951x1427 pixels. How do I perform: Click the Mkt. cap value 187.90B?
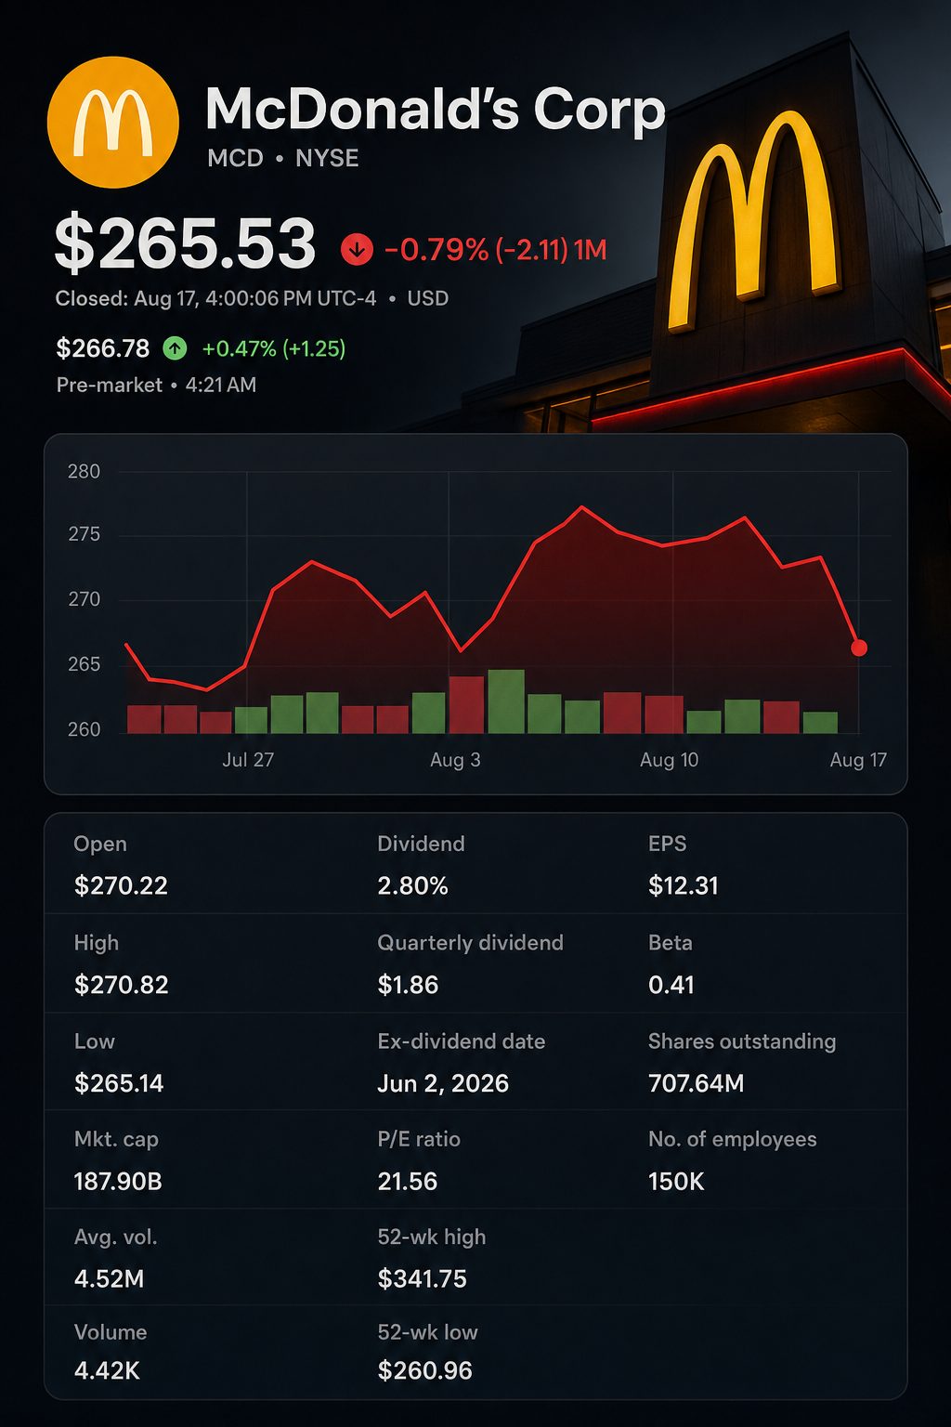(118, 1182)
